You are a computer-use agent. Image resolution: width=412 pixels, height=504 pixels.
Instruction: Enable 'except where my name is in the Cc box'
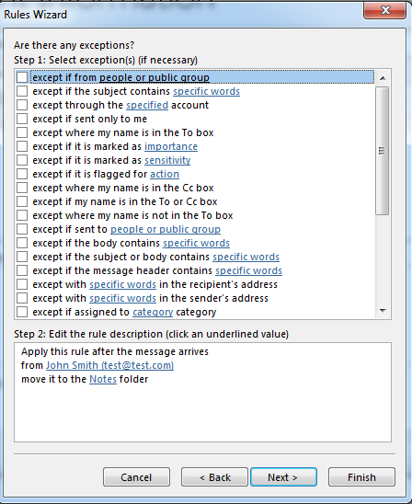click(x=22, y=188)
